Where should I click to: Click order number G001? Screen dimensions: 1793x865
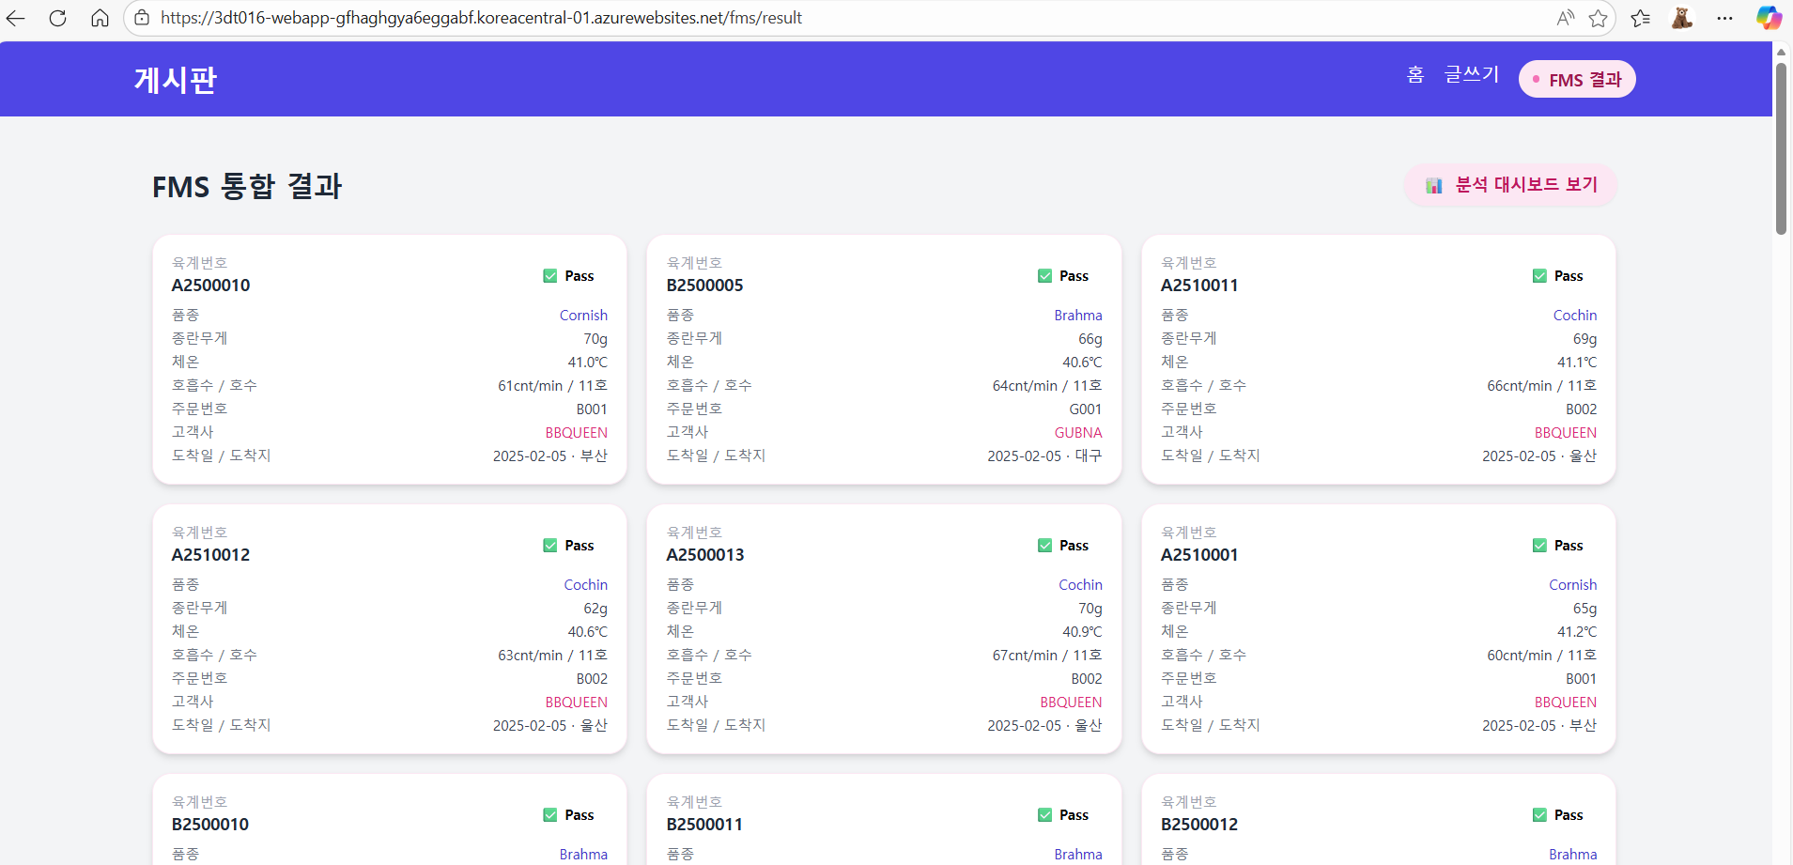click(x=1086, y=409)
